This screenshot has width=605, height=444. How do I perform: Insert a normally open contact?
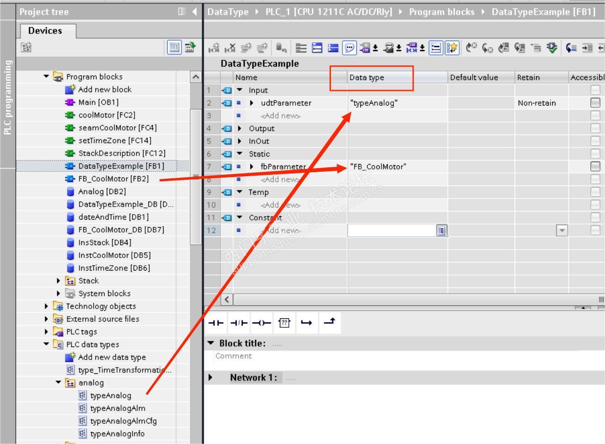pyautogui.click(x=216, y=323)
